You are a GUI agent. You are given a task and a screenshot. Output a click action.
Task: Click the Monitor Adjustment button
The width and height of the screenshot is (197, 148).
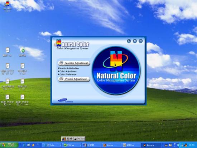coord(74,63)
